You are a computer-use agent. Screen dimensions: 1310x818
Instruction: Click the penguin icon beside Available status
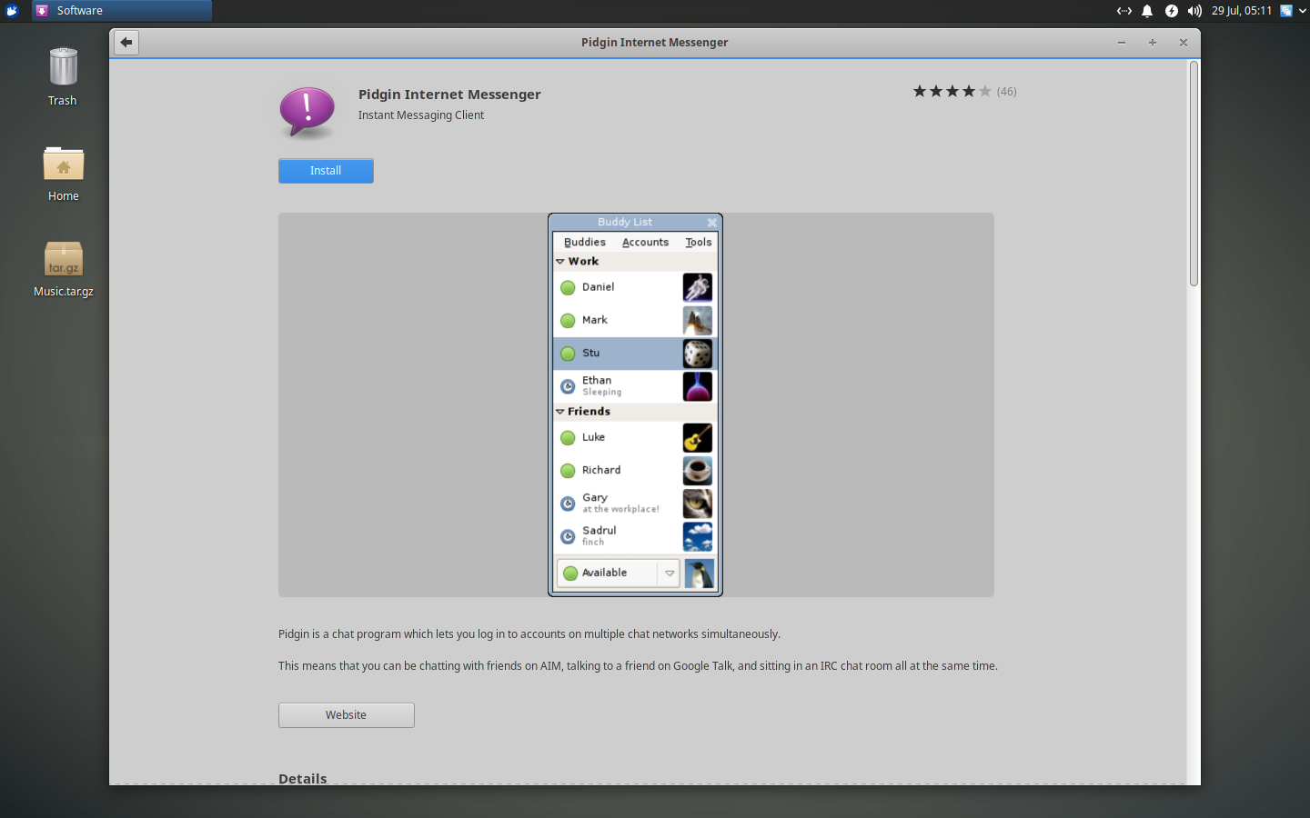click(x=700, y=573)
